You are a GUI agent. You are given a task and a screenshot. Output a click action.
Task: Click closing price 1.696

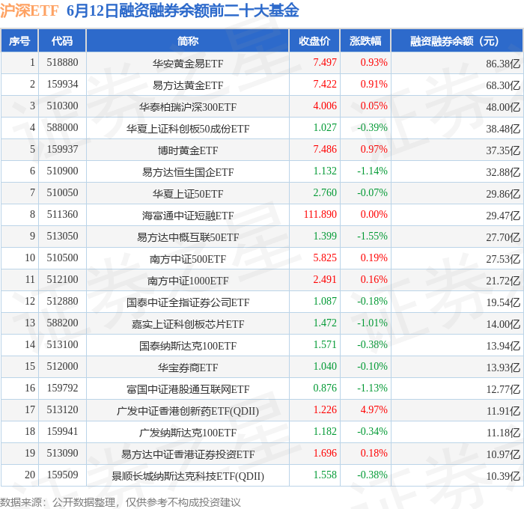pyautogui.click(x=325, y=454)
